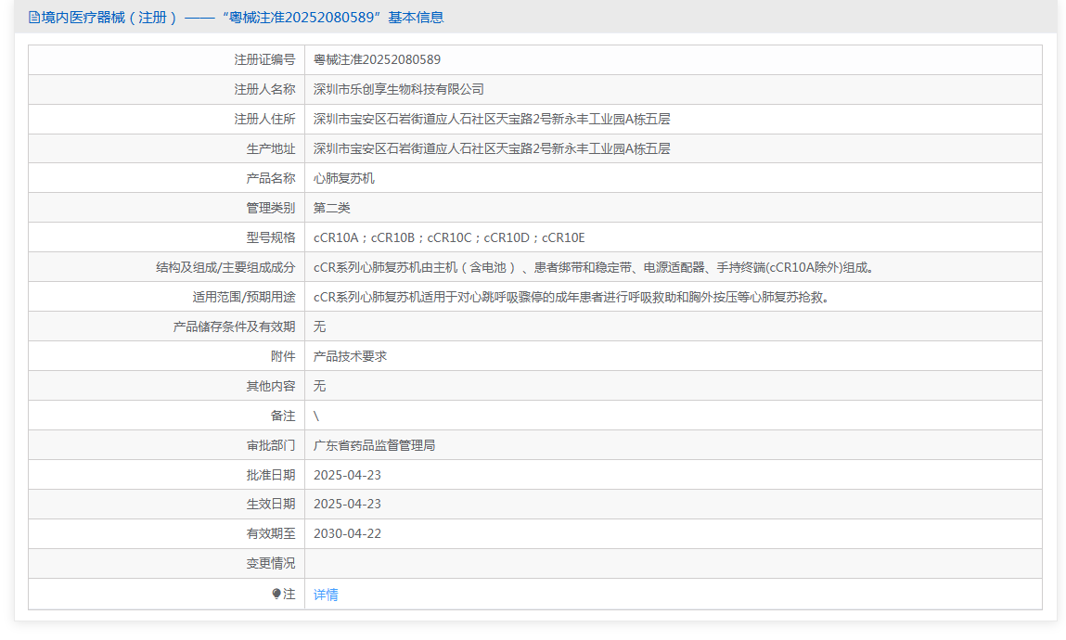1066x640 pixels.
Task: Click the 产品储存条件及有效期 label
Action: [x=234, y=326]
